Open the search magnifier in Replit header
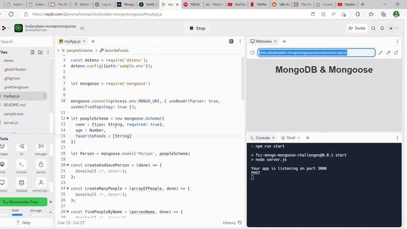This screenshot has width=407, height=229. coord(373,28)
